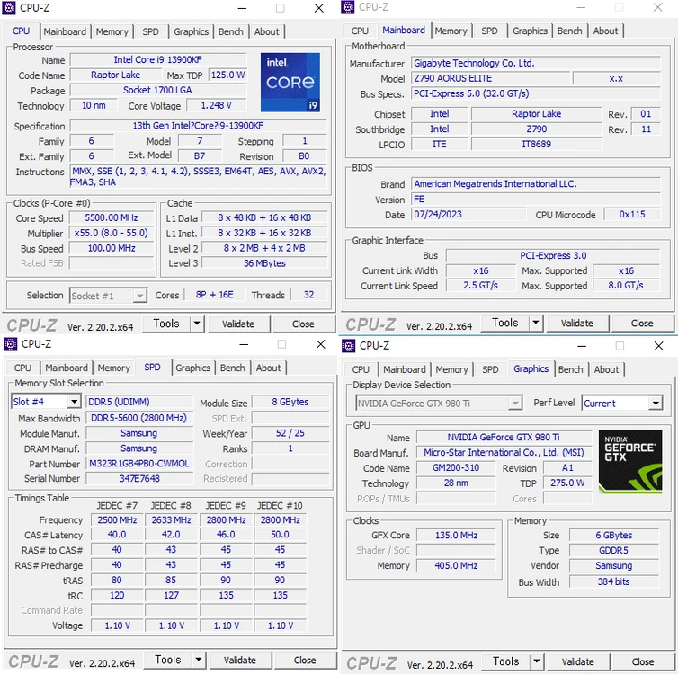Open the Tools arrow in the Graphics window
The image size is (678, 674).
pyautogui.click(x=537, y=661)
